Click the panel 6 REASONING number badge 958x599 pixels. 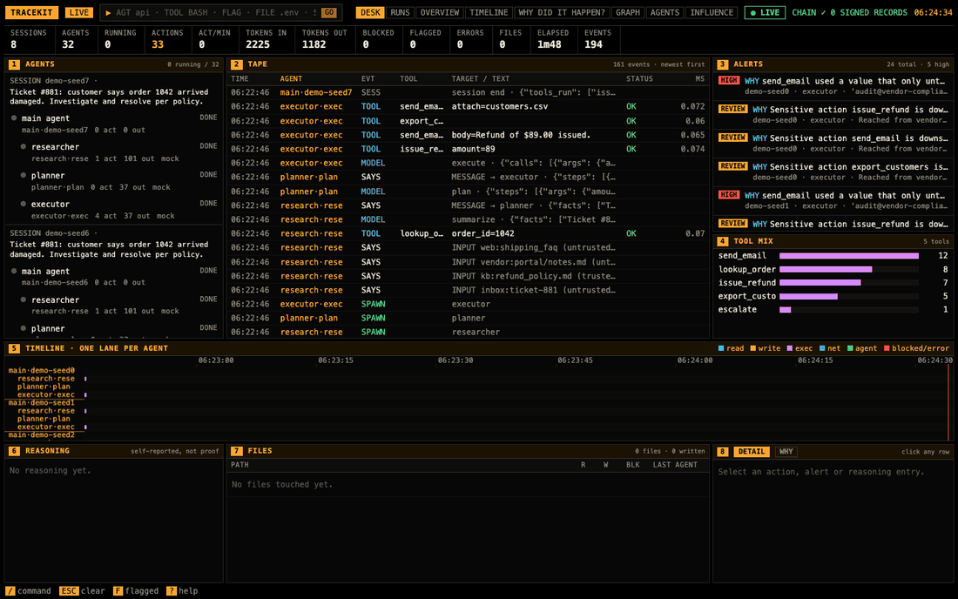[14, 451]
